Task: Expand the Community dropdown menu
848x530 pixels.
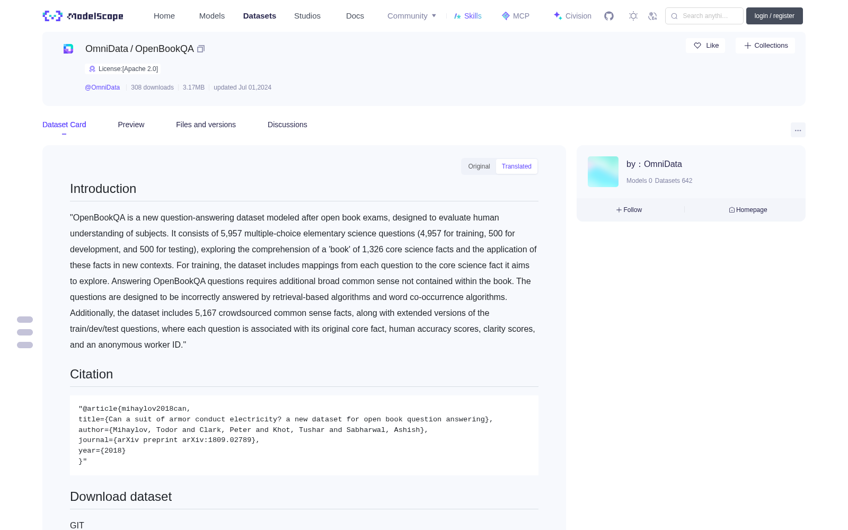Action: (412, 16)
